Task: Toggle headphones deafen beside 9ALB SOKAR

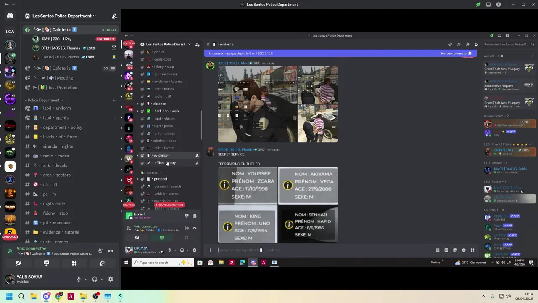Action: click(95, 279)
